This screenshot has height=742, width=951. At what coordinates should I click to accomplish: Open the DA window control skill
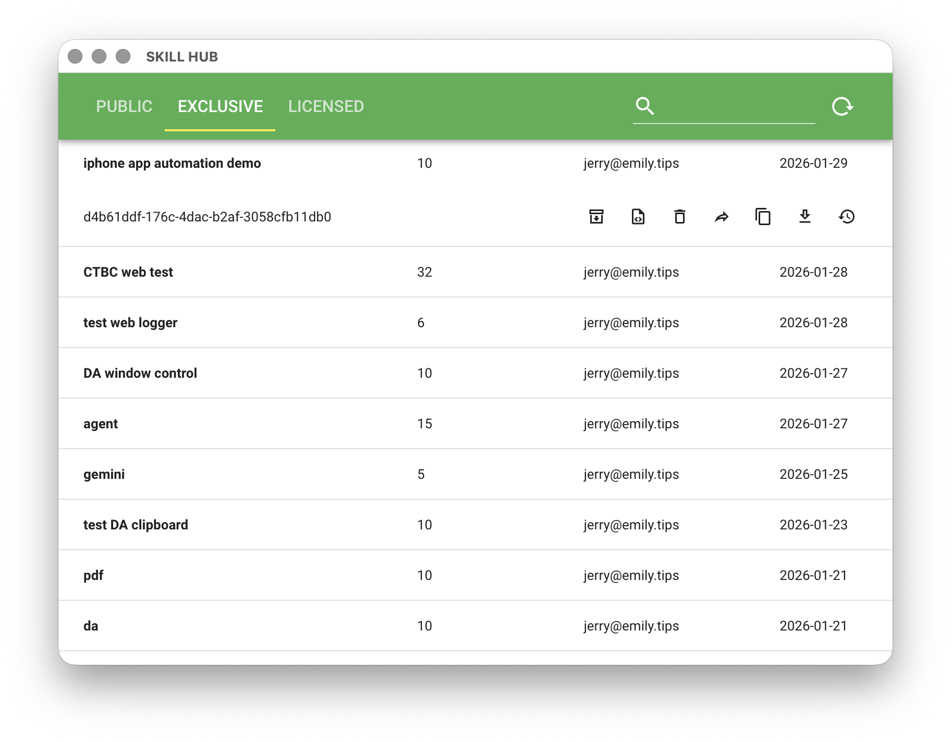140,373
